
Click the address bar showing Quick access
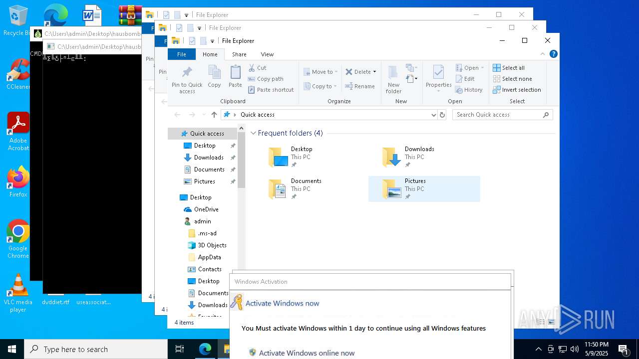pos(329,115)
